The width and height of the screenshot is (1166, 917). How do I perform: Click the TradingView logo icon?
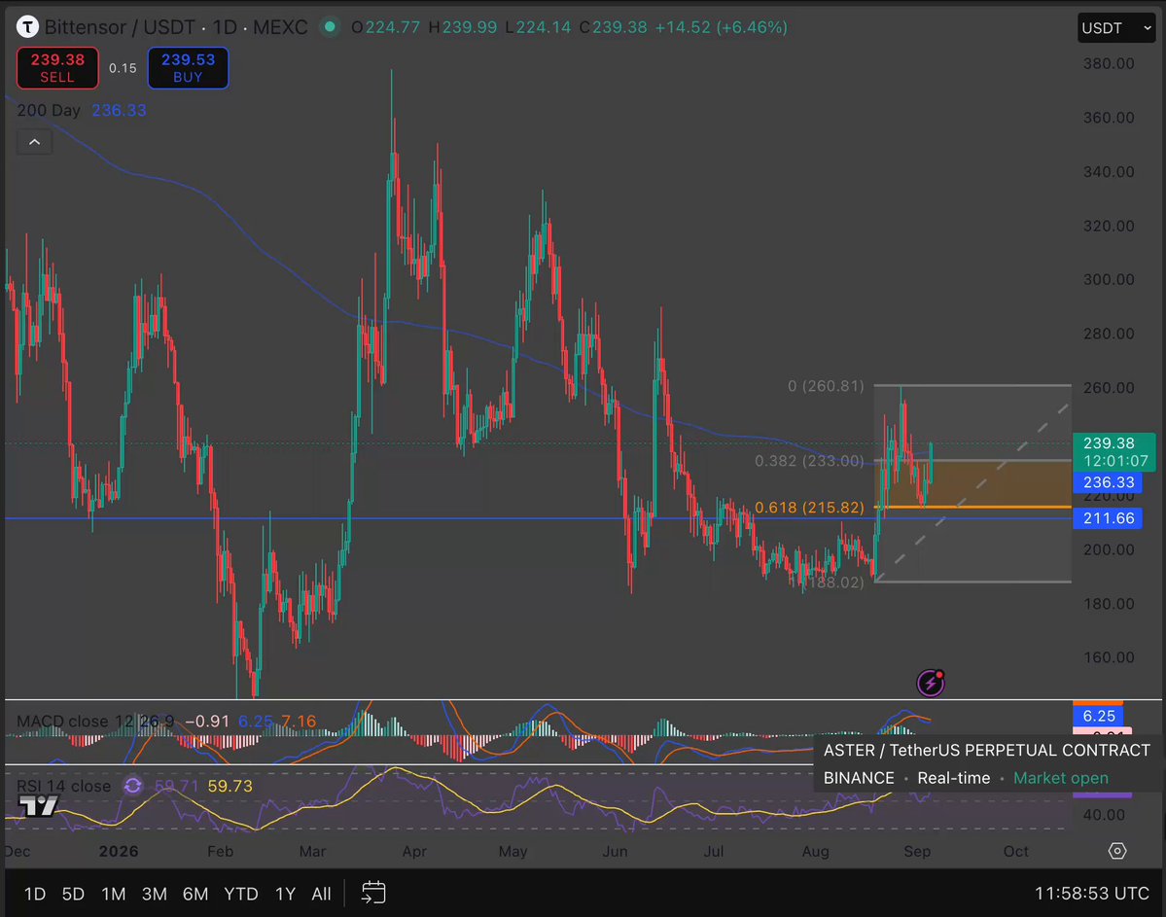click(38, 806)
